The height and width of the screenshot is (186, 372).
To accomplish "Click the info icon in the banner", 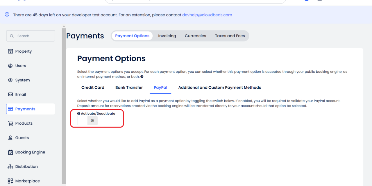I will (x=7, y=14).
